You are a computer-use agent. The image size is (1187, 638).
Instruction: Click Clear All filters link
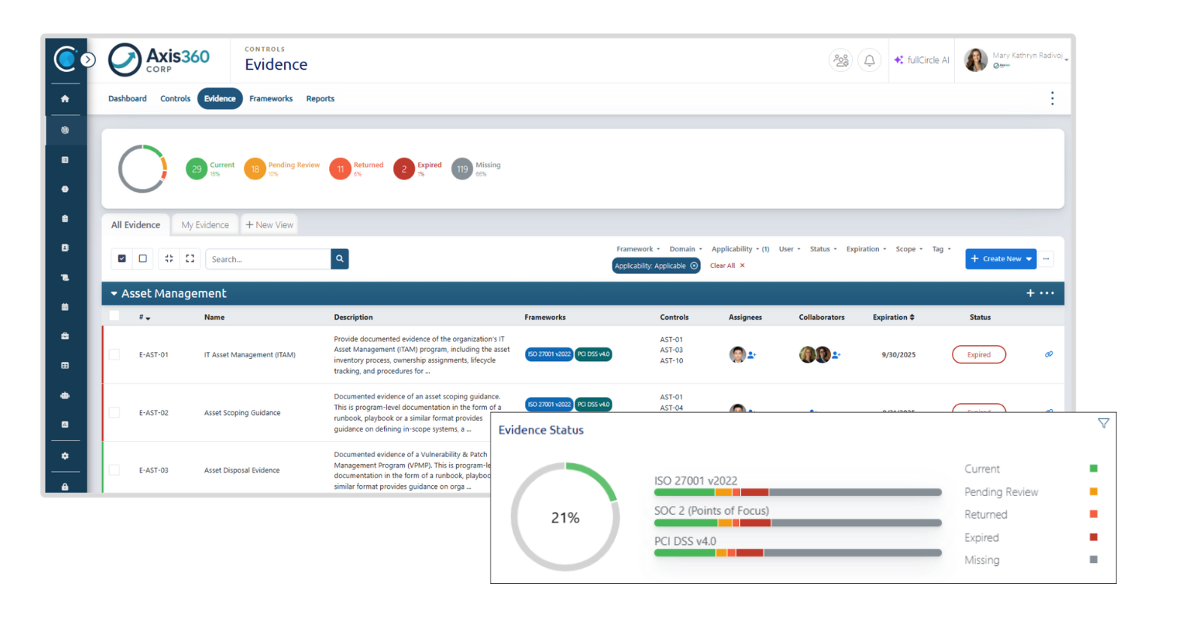(727, 266)
